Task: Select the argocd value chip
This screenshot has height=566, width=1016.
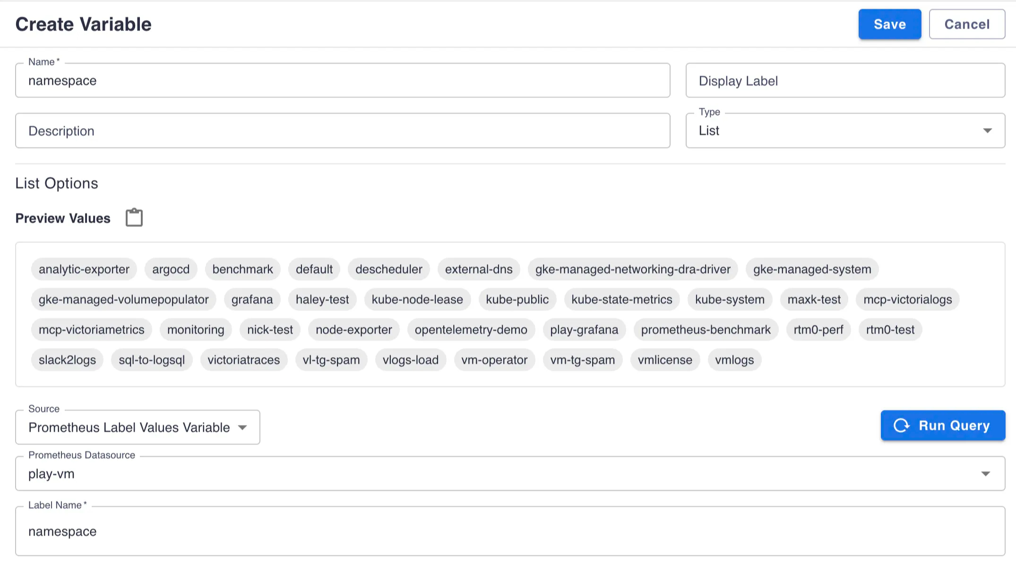Action: coord(171,269)
